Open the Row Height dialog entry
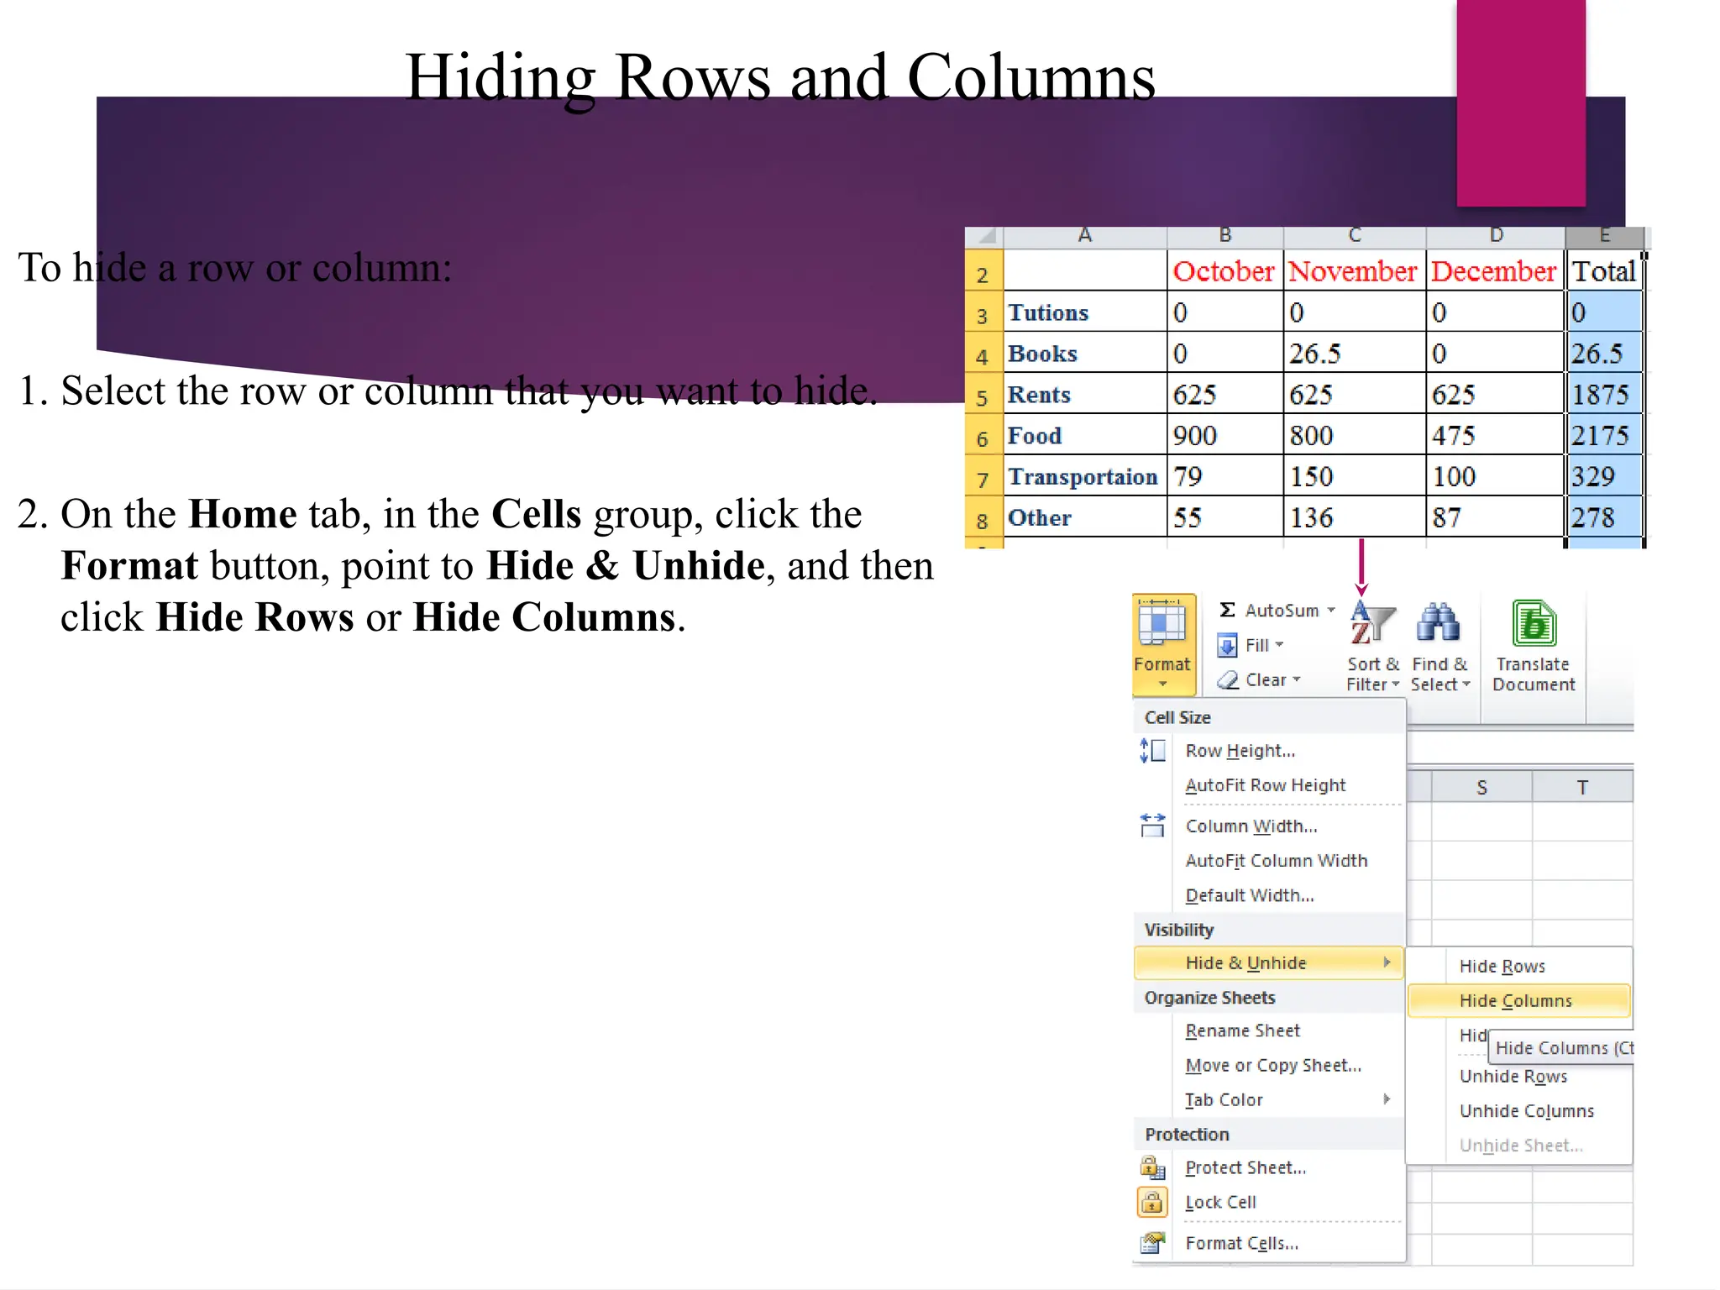The image size is (1720, 1290). (1240, 751)
